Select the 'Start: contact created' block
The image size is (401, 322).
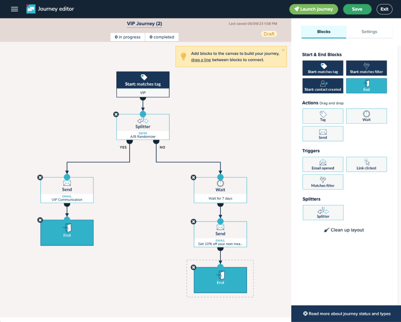tap(323, 86)
